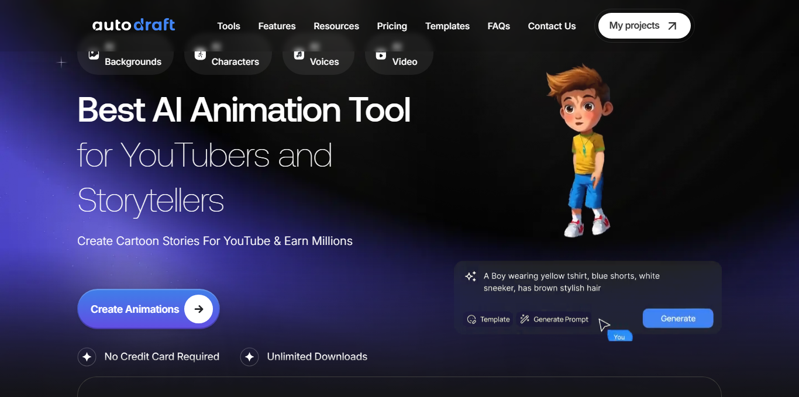Viewport: 799px width, 397px height.
Task: Click the Voices music note icon
Action: (x=299, y=55)
